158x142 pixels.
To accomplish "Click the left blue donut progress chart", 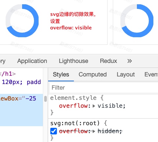I will [22, 21].
